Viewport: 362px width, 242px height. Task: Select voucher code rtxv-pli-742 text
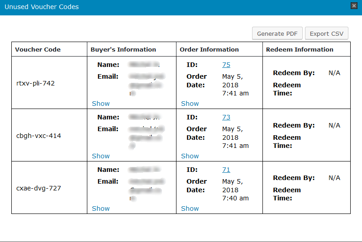pos(35,83)
